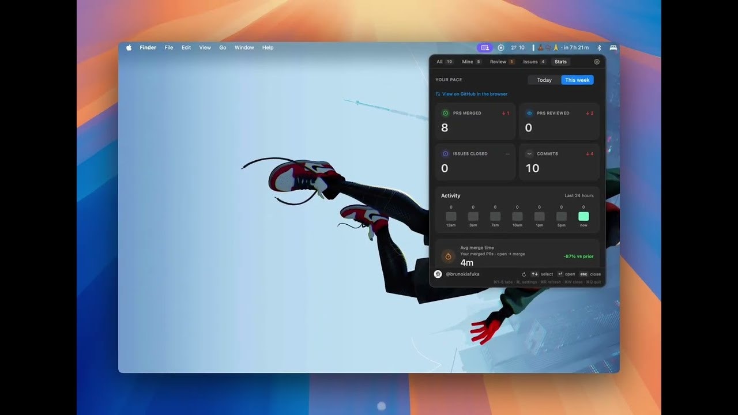Viewport: 738px width, 415px height.
Task: Click the orange stopwatch merge time icon
Action: 448,256
